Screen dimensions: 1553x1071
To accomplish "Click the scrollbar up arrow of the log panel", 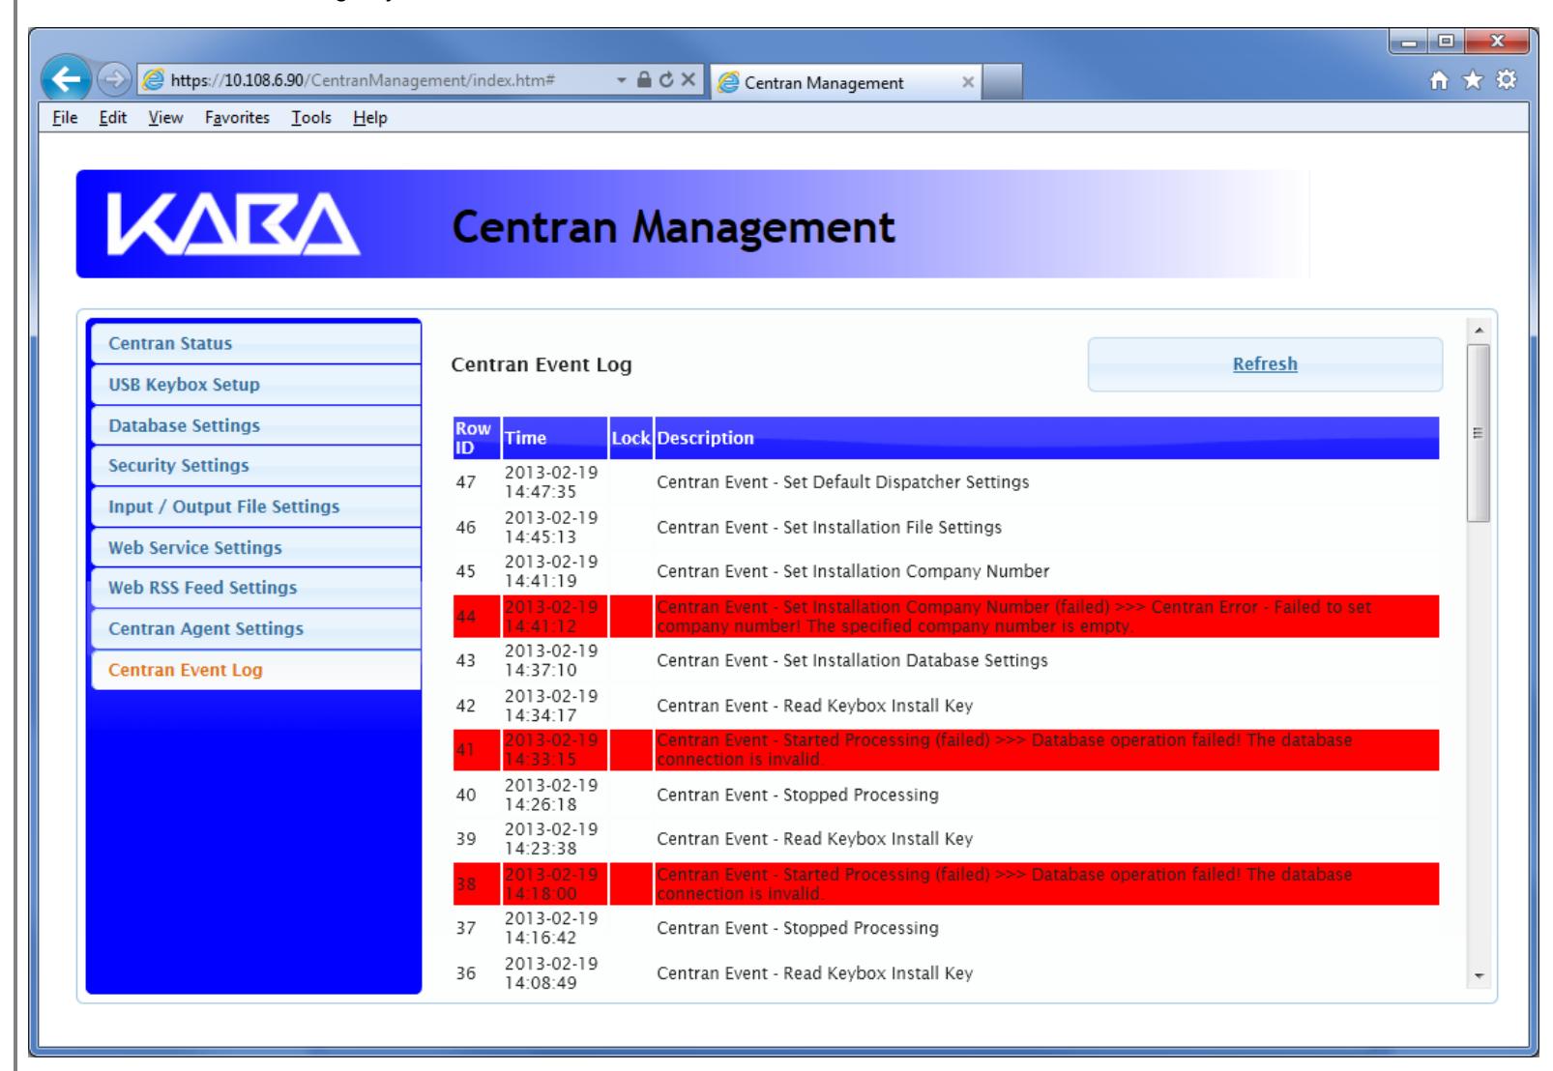I will click(x=1478, y=330).
